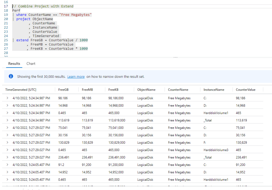Sort by FreeGB column header

[x=63, y=90]
